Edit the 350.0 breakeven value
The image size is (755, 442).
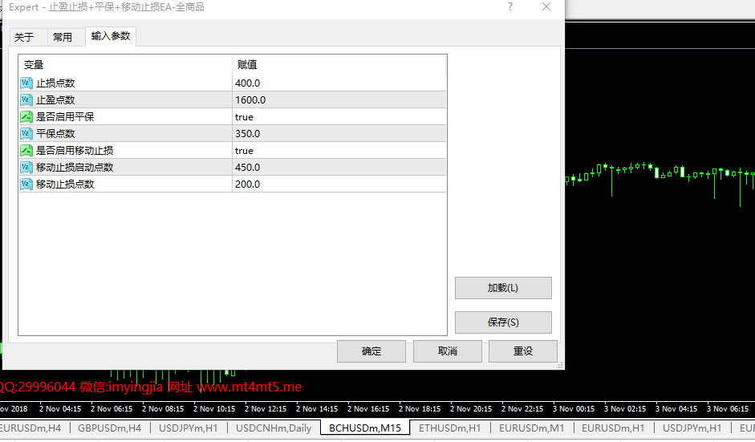tap(339, 134)
